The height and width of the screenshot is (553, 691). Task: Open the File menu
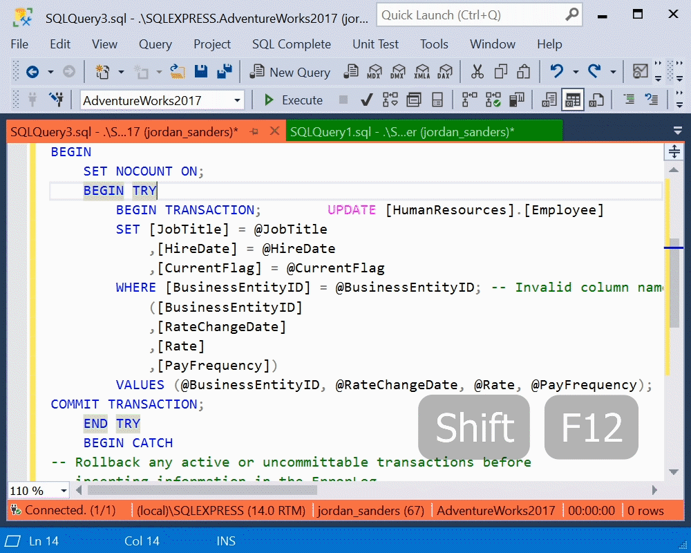[x=19, y=44]
